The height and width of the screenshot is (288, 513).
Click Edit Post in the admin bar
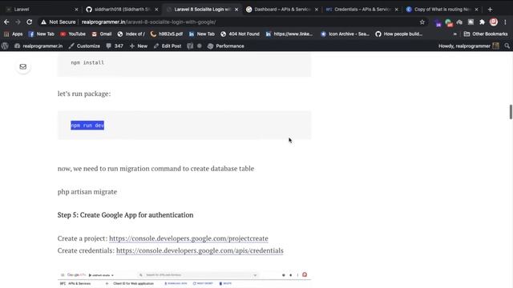pos(168,46)
